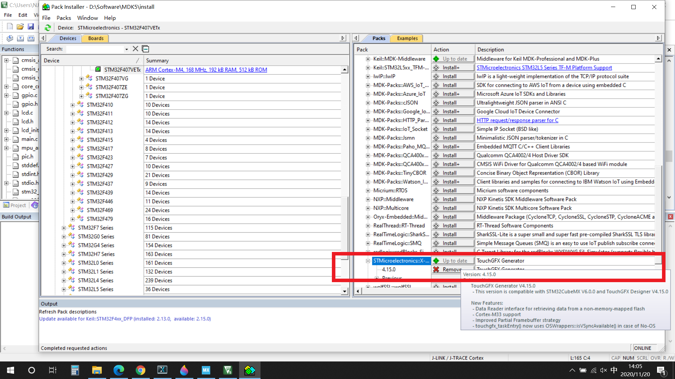Click the green refresh packs icon
675x379 pixels.
pyautogui.click(x=48, y=28)
